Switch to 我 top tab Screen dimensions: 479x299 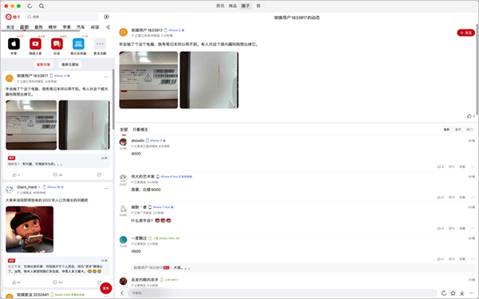tap(259, 6)
